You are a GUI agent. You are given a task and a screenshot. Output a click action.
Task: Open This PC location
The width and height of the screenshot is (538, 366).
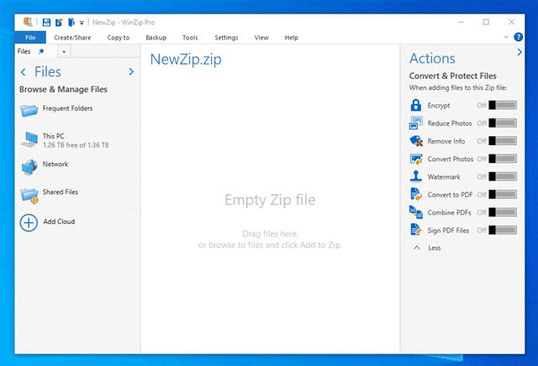[79, 140]
